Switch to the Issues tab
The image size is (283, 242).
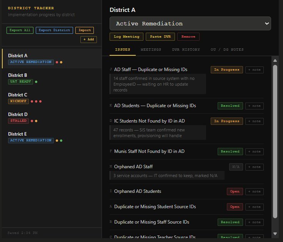[x=123, y=50]
